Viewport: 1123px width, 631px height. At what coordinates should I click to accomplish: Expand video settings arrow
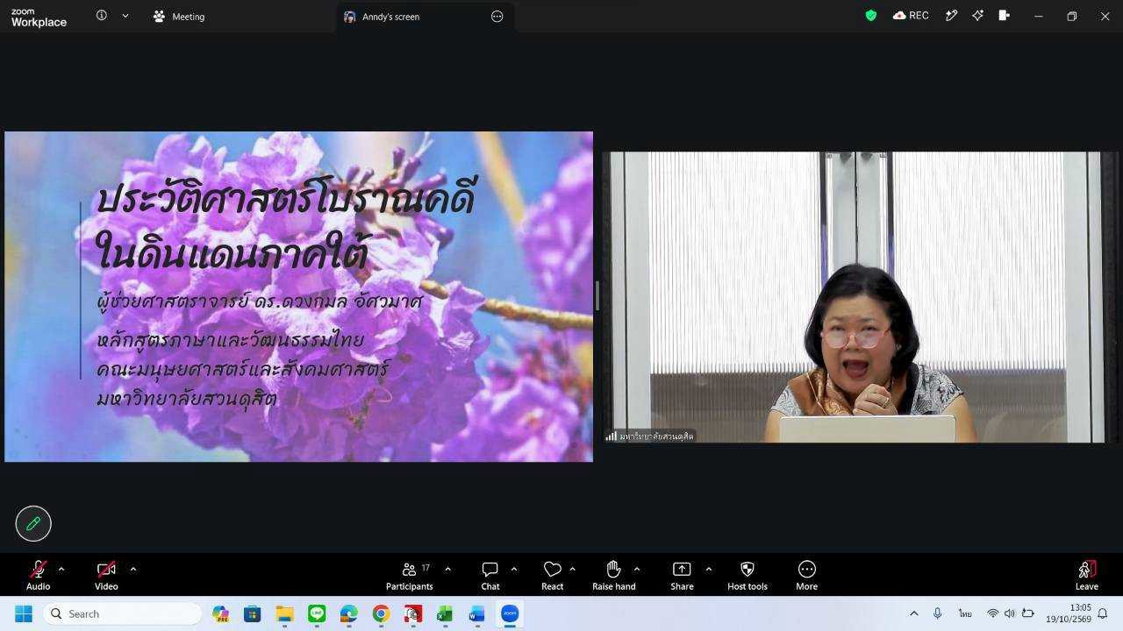tap(132, 569)
